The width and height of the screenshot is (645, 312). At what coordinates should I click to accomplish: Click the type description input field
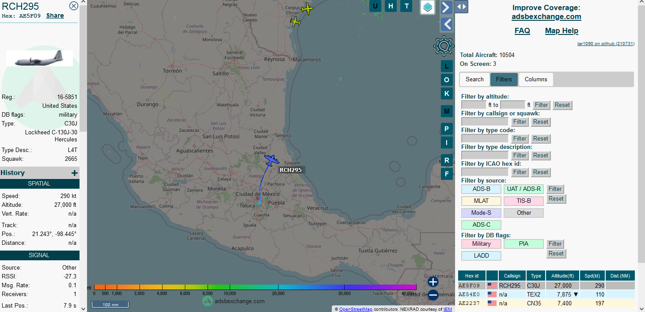click(x=485, y=155)
